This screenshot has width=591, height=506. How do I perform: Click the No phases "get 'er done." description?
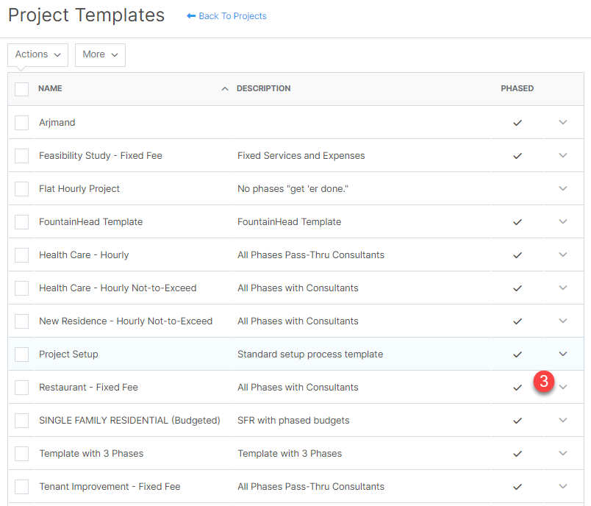pyautogui.click(x=293, y=189)
